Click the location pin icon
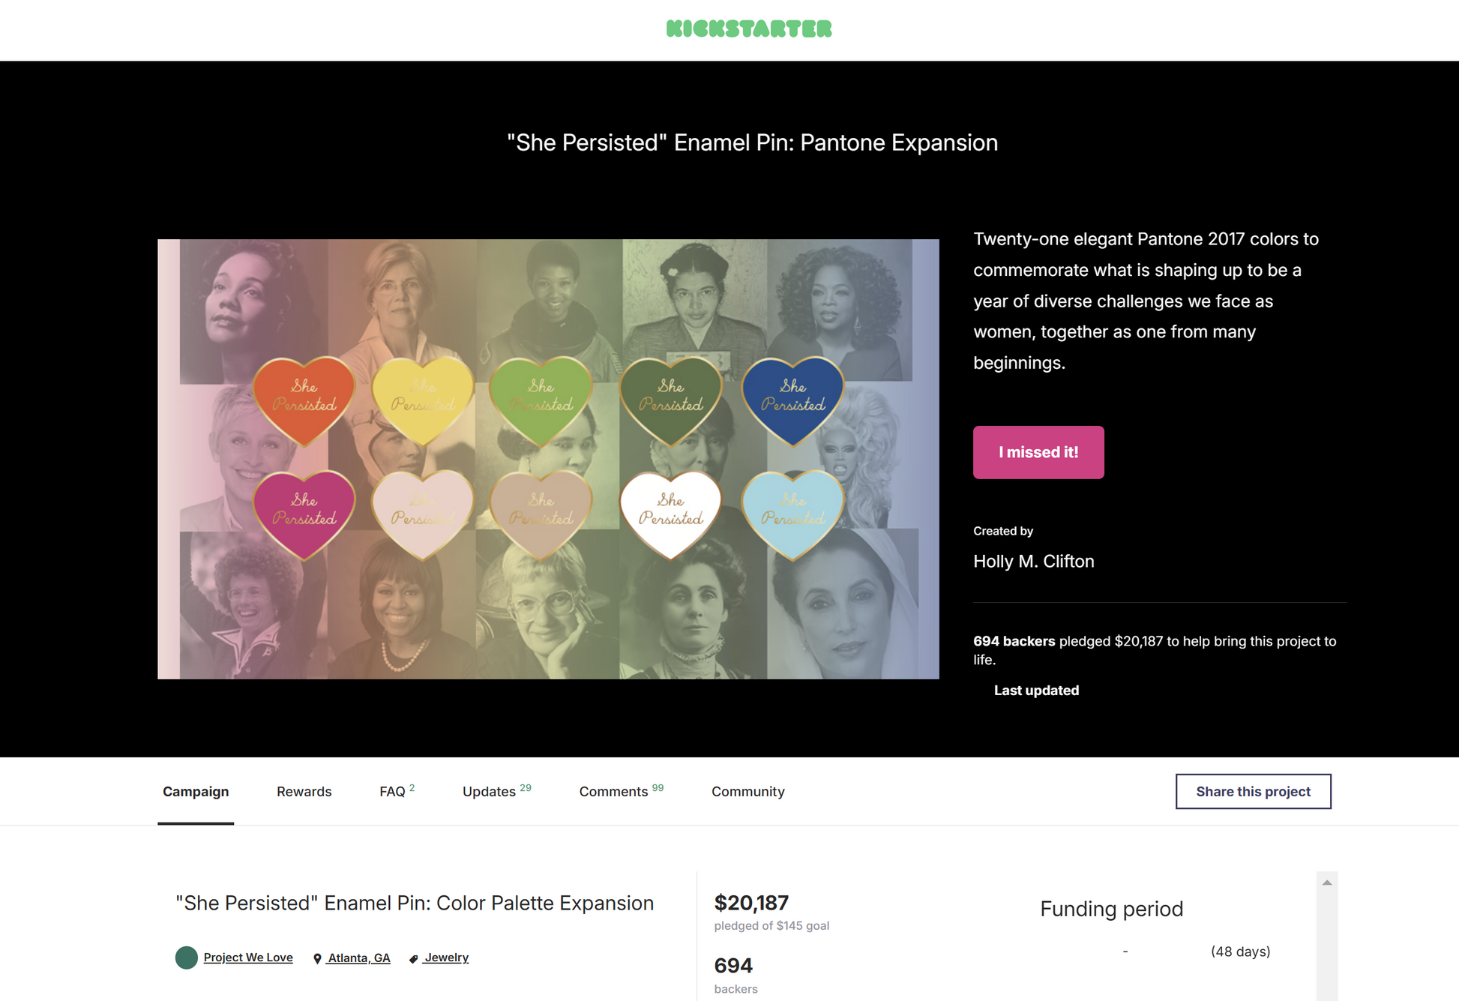 317,958
